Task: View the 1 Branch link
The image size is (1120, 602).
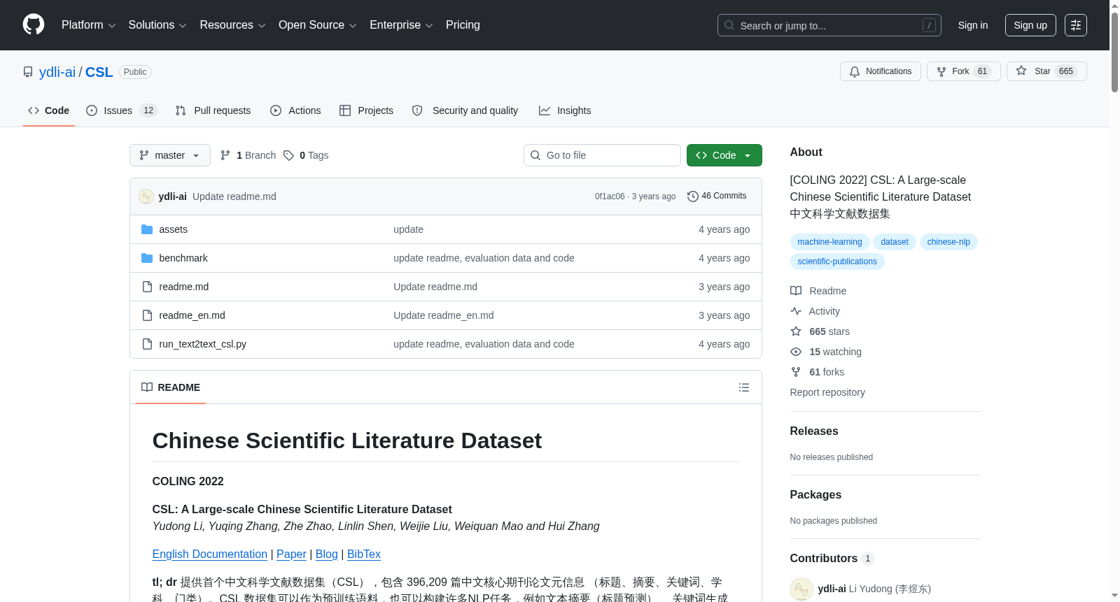Action: [x=248, y=155]
